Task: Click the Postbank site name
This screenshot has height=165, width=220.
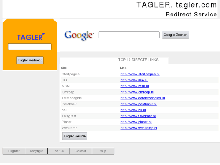Action: click(69, 104)
